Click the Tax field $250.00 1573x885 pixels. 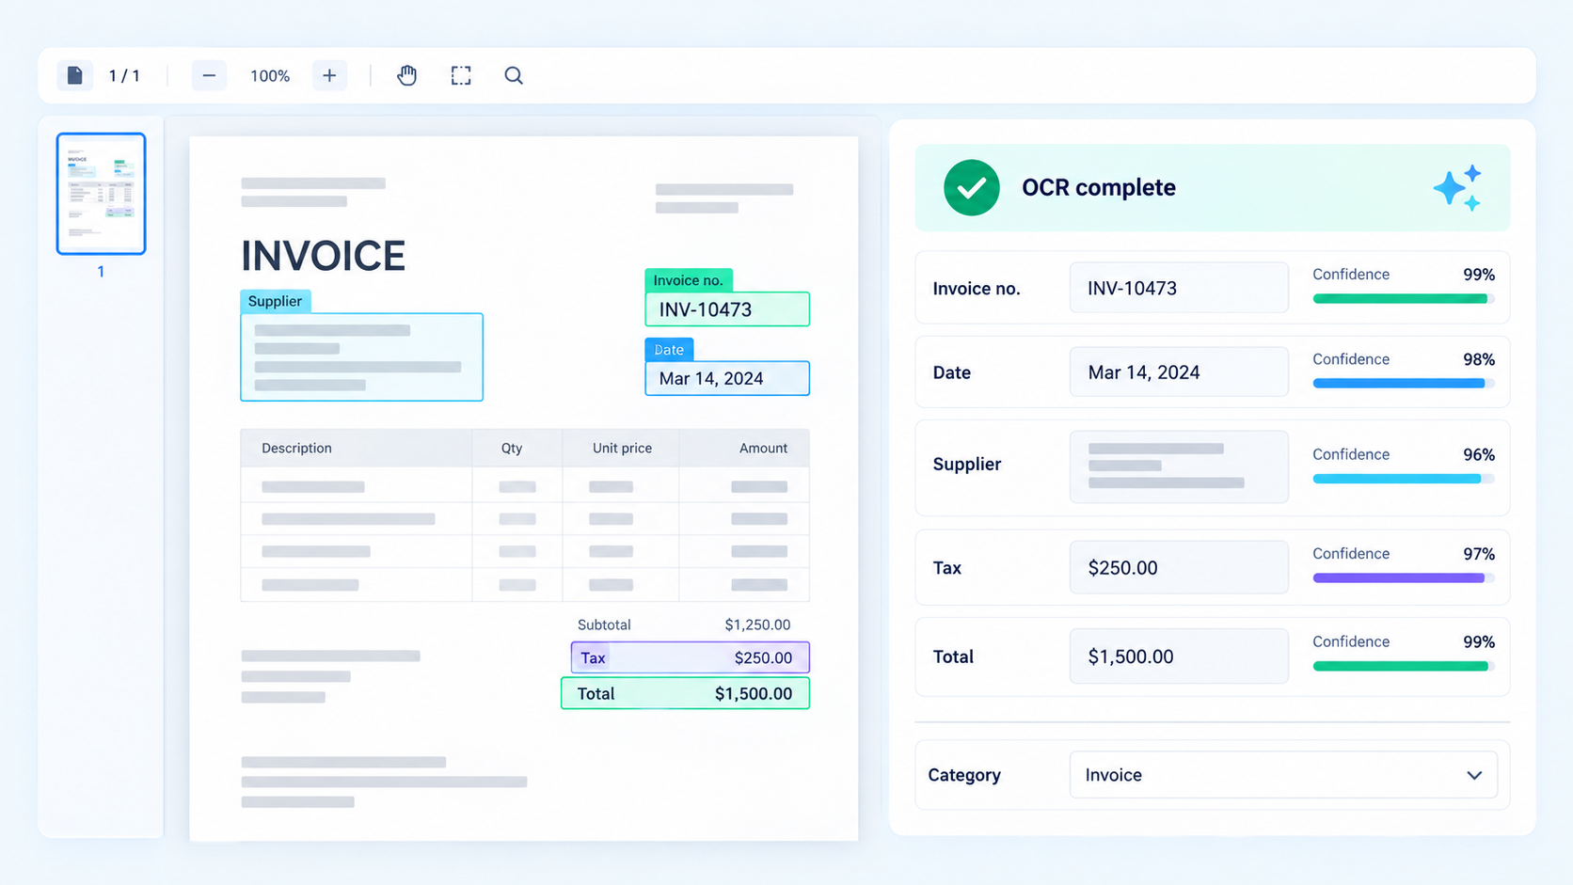pos(1179,567)
